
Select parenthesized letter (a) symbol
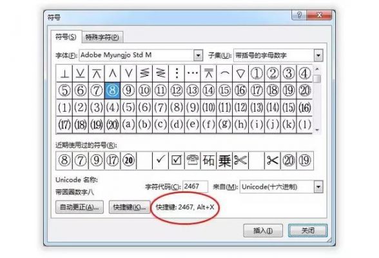tap(128, 124)
